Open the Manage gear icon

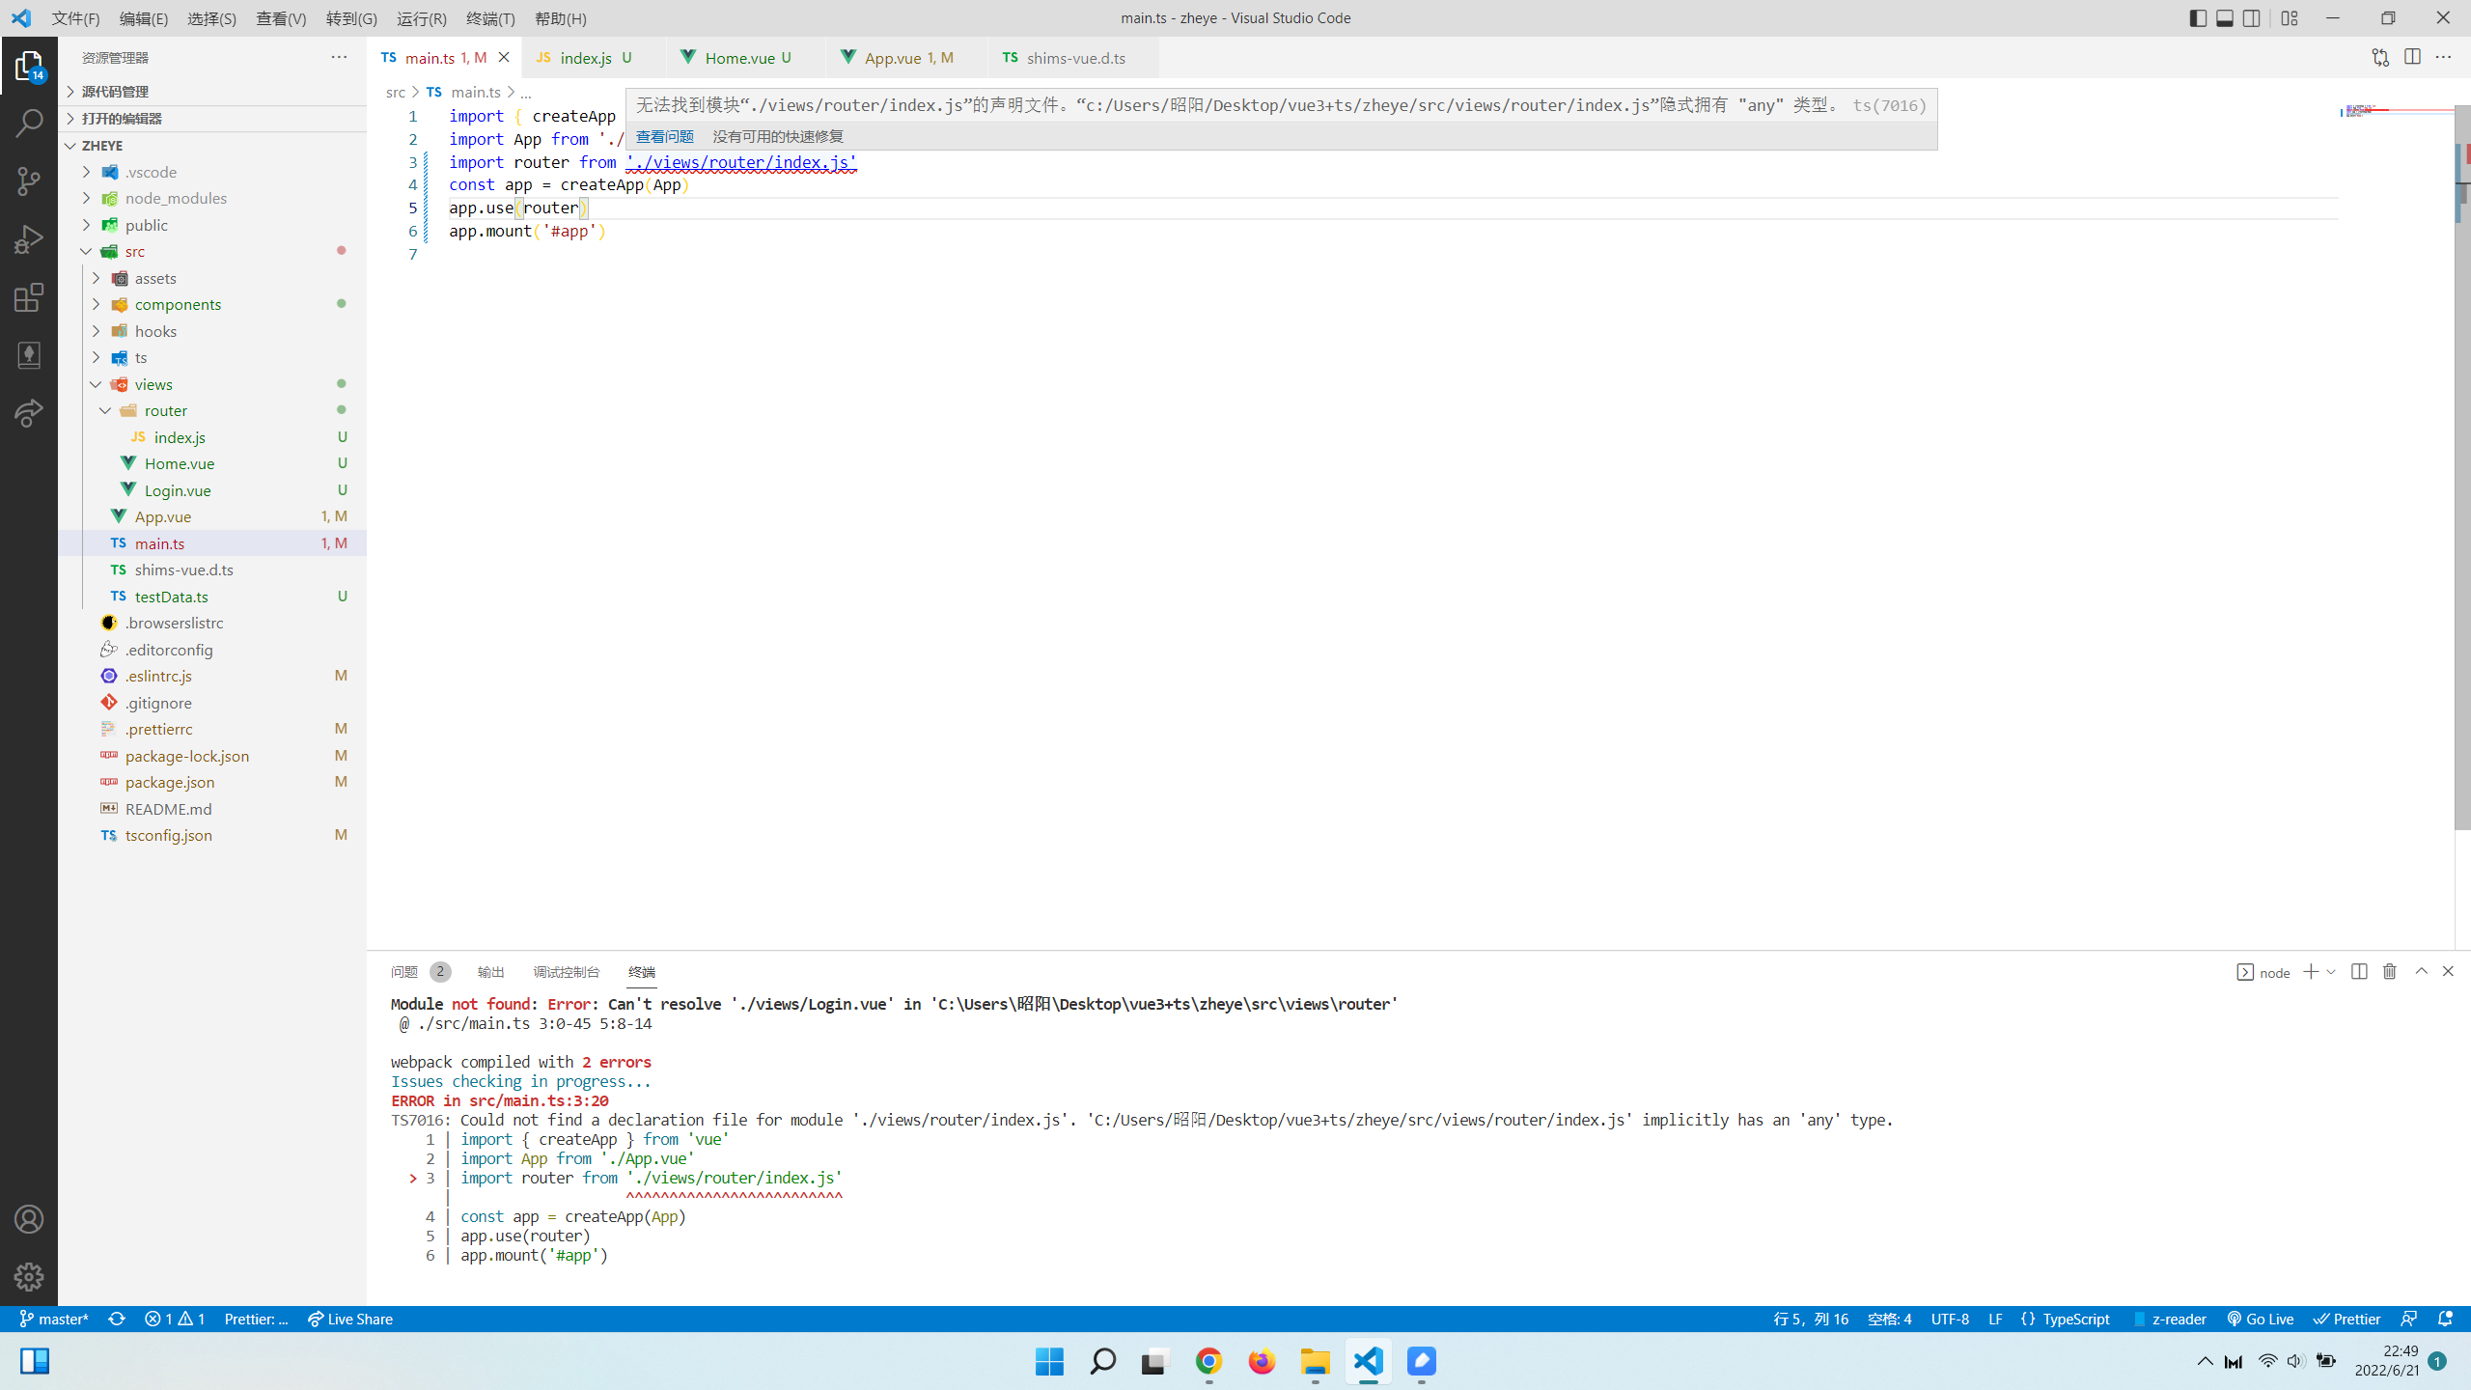click(29, 1277)
